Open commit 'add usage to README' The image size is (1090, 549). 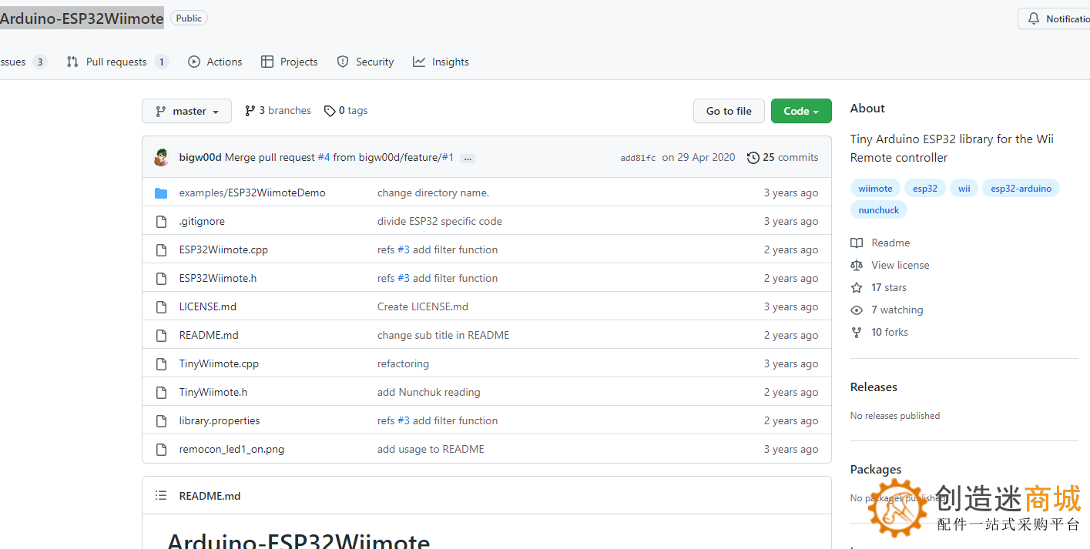click(x=431, y=449)
